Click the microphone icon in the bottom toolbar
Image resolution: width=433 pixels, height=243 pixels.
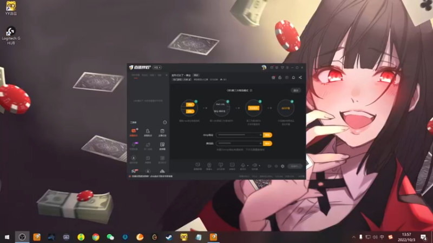(x=242, y=166)
